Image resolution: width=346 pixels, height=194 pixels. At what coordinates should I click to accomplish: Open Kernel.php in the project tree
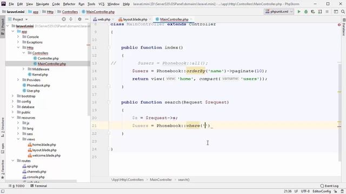(x=40, y=74)
